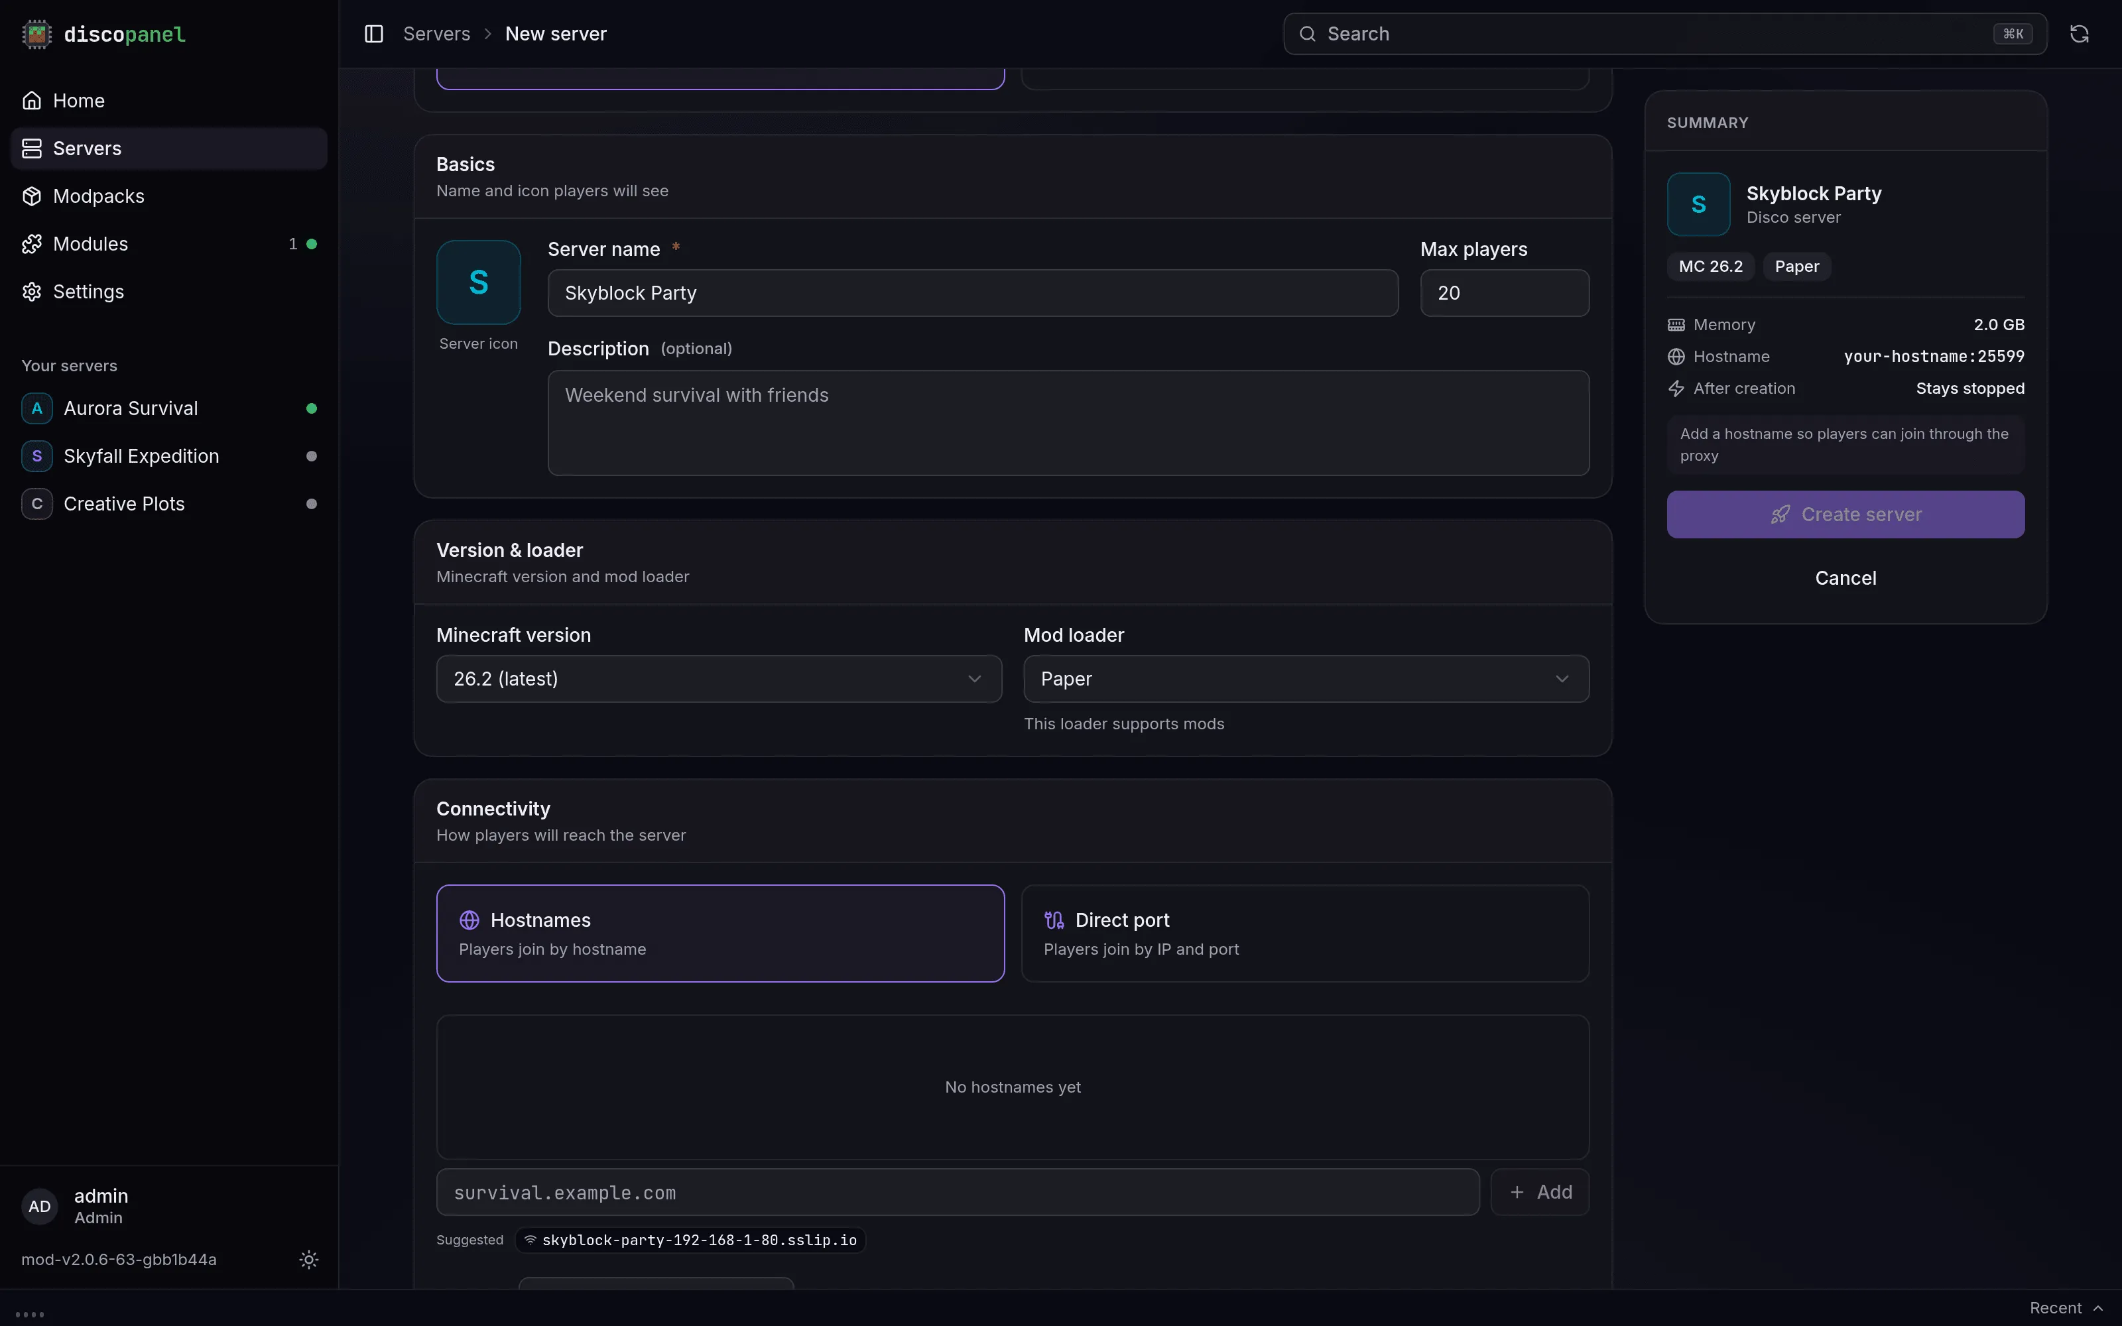Image resolution: width=2122 pixels, height=1326 pixels.
Task: Toggle the sidebar panel icon
Action: [373, 34]
